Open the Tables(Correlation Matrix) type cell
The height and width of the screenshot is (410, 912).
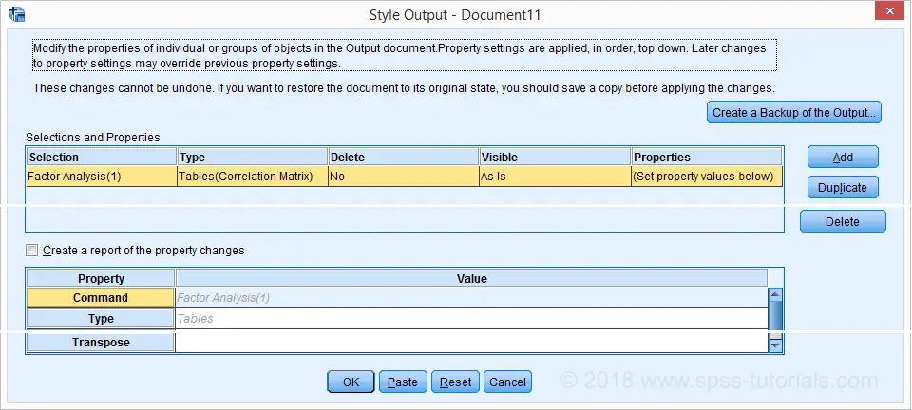click(253, 177)
